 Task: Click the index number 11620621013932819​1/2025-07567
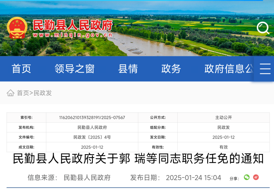tap(92, 118)
